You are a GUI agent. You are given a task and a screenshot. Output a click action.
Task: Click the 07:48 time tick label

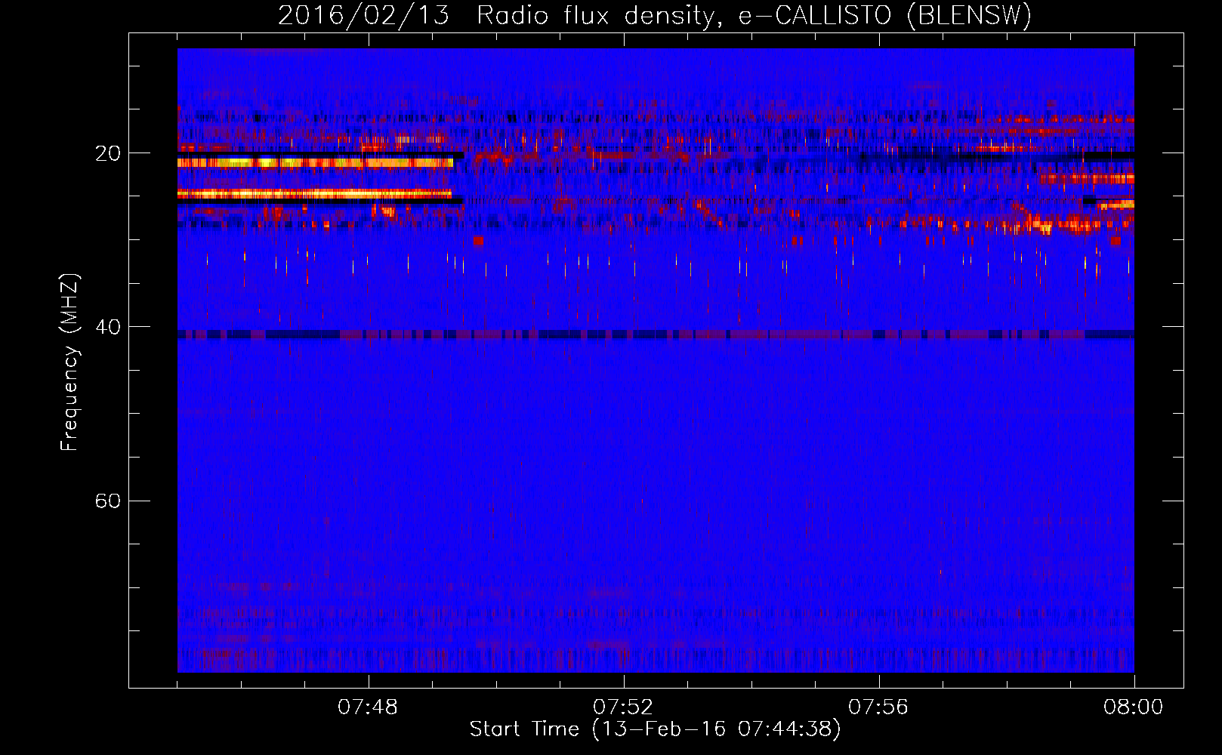click(368, 707)
